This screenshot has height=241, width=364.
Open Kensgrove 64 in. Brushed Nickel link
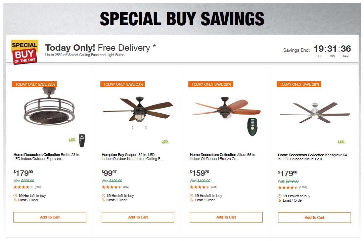pyautogui.click(x=312, y=157)
